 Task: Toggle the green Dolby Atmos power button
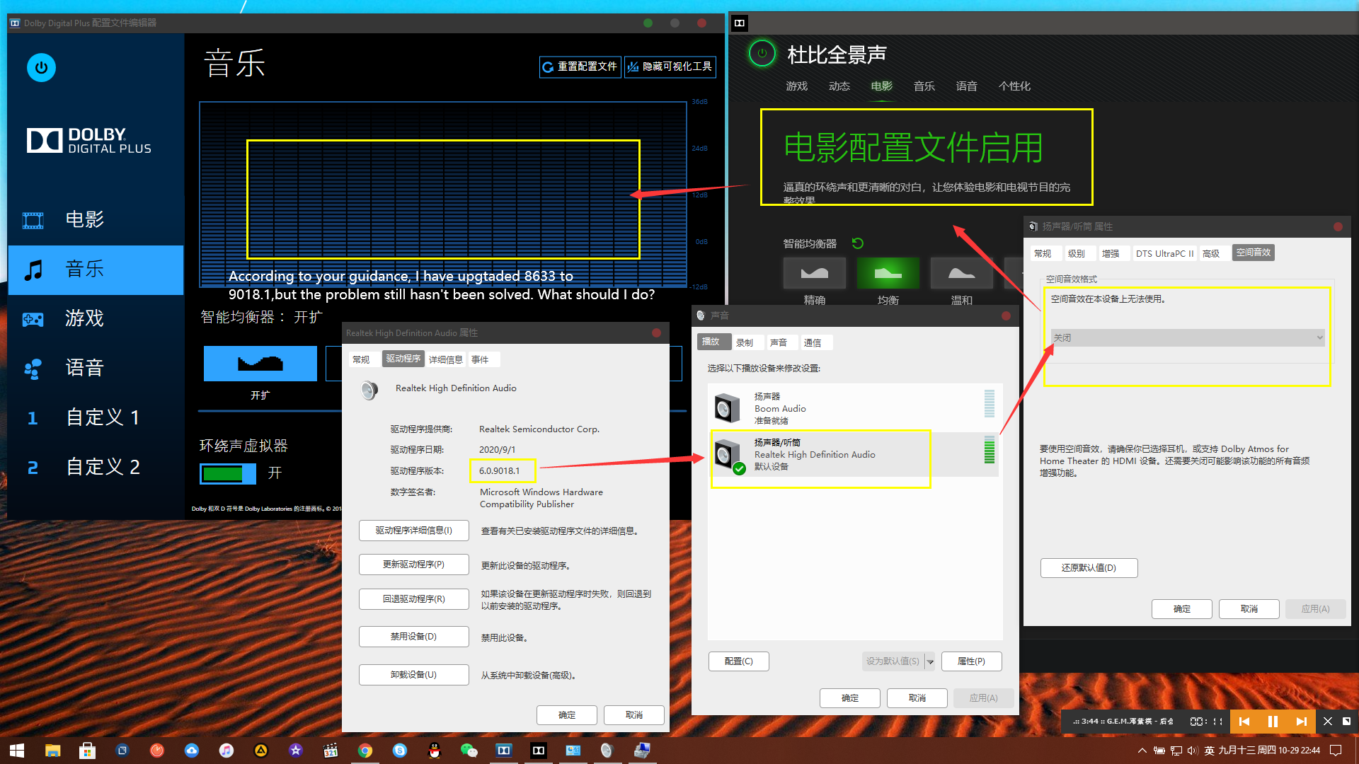coord(762,53)
